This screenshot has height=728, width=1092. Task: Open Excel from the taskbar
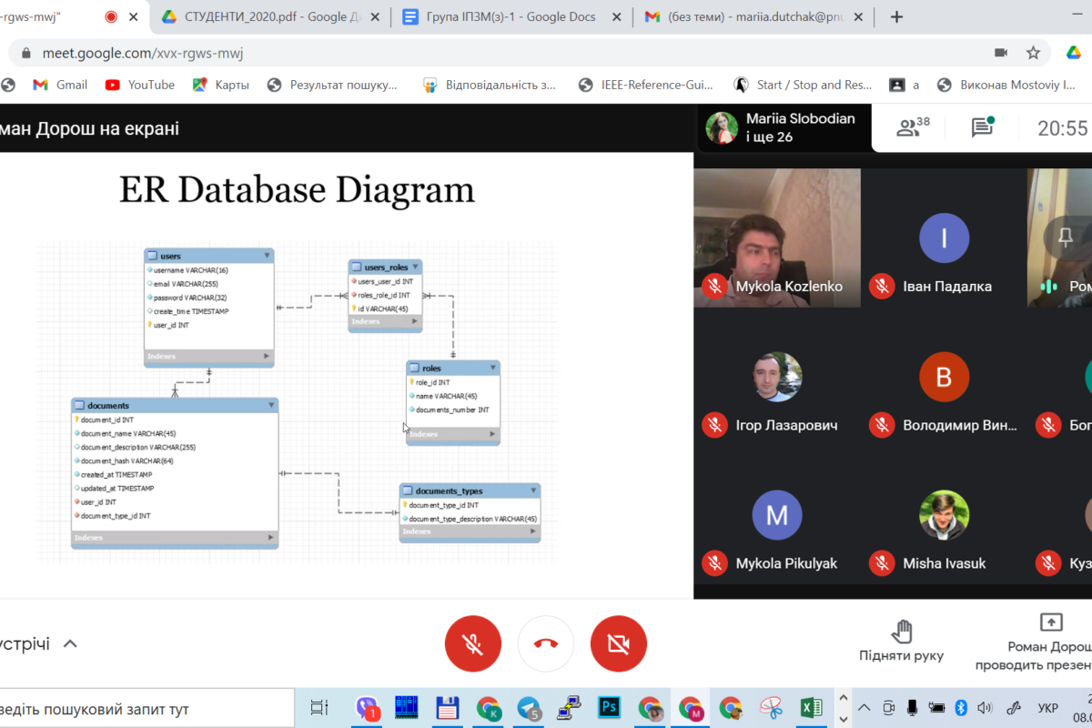pyautogui.click(x=811, y=707)
